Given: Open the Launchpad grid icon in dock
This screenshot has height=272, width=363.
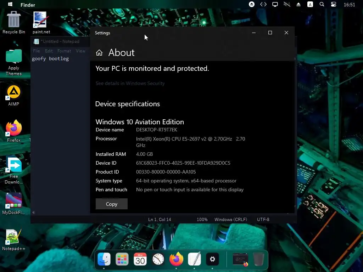Looking at the screenshot, I should point(122,259).
